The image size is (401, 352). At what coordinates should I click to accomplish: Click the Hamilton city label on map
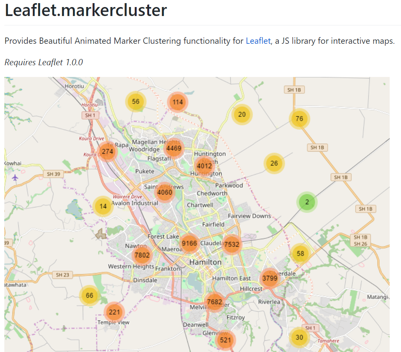click(x=205, y=262)
